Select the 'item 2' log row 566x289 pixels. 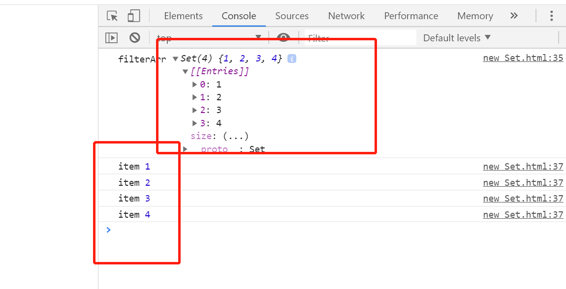332,183
